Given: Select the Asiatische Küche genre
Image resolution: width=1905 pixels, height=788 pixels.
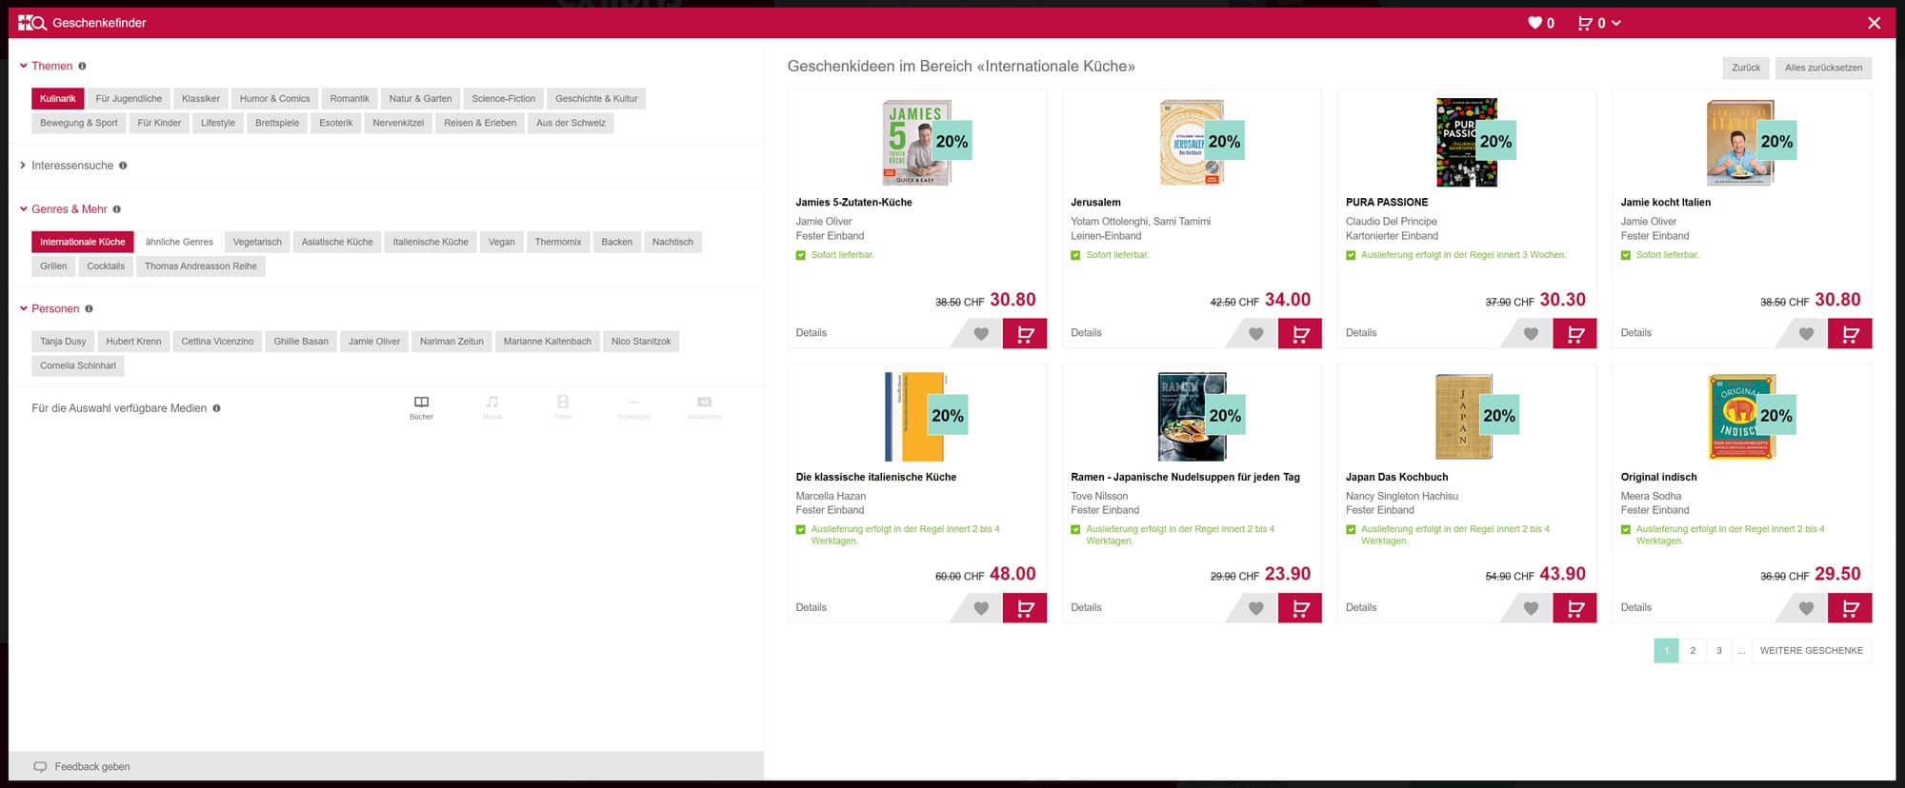Looking at the screenshot, I should 337,243.
